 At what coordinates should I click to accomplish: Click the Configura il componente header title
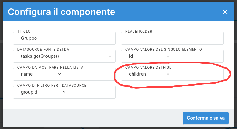coord(61,12)
